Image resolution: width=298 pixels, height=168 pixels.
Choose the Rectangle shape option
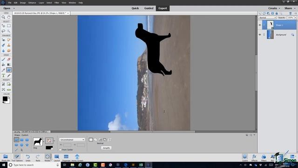[x=22, y=140]
